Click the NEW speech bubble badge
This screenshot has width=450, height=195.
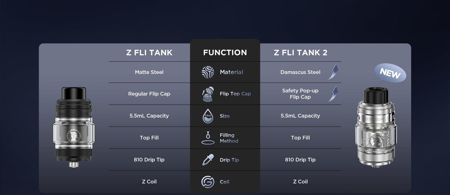390,73
